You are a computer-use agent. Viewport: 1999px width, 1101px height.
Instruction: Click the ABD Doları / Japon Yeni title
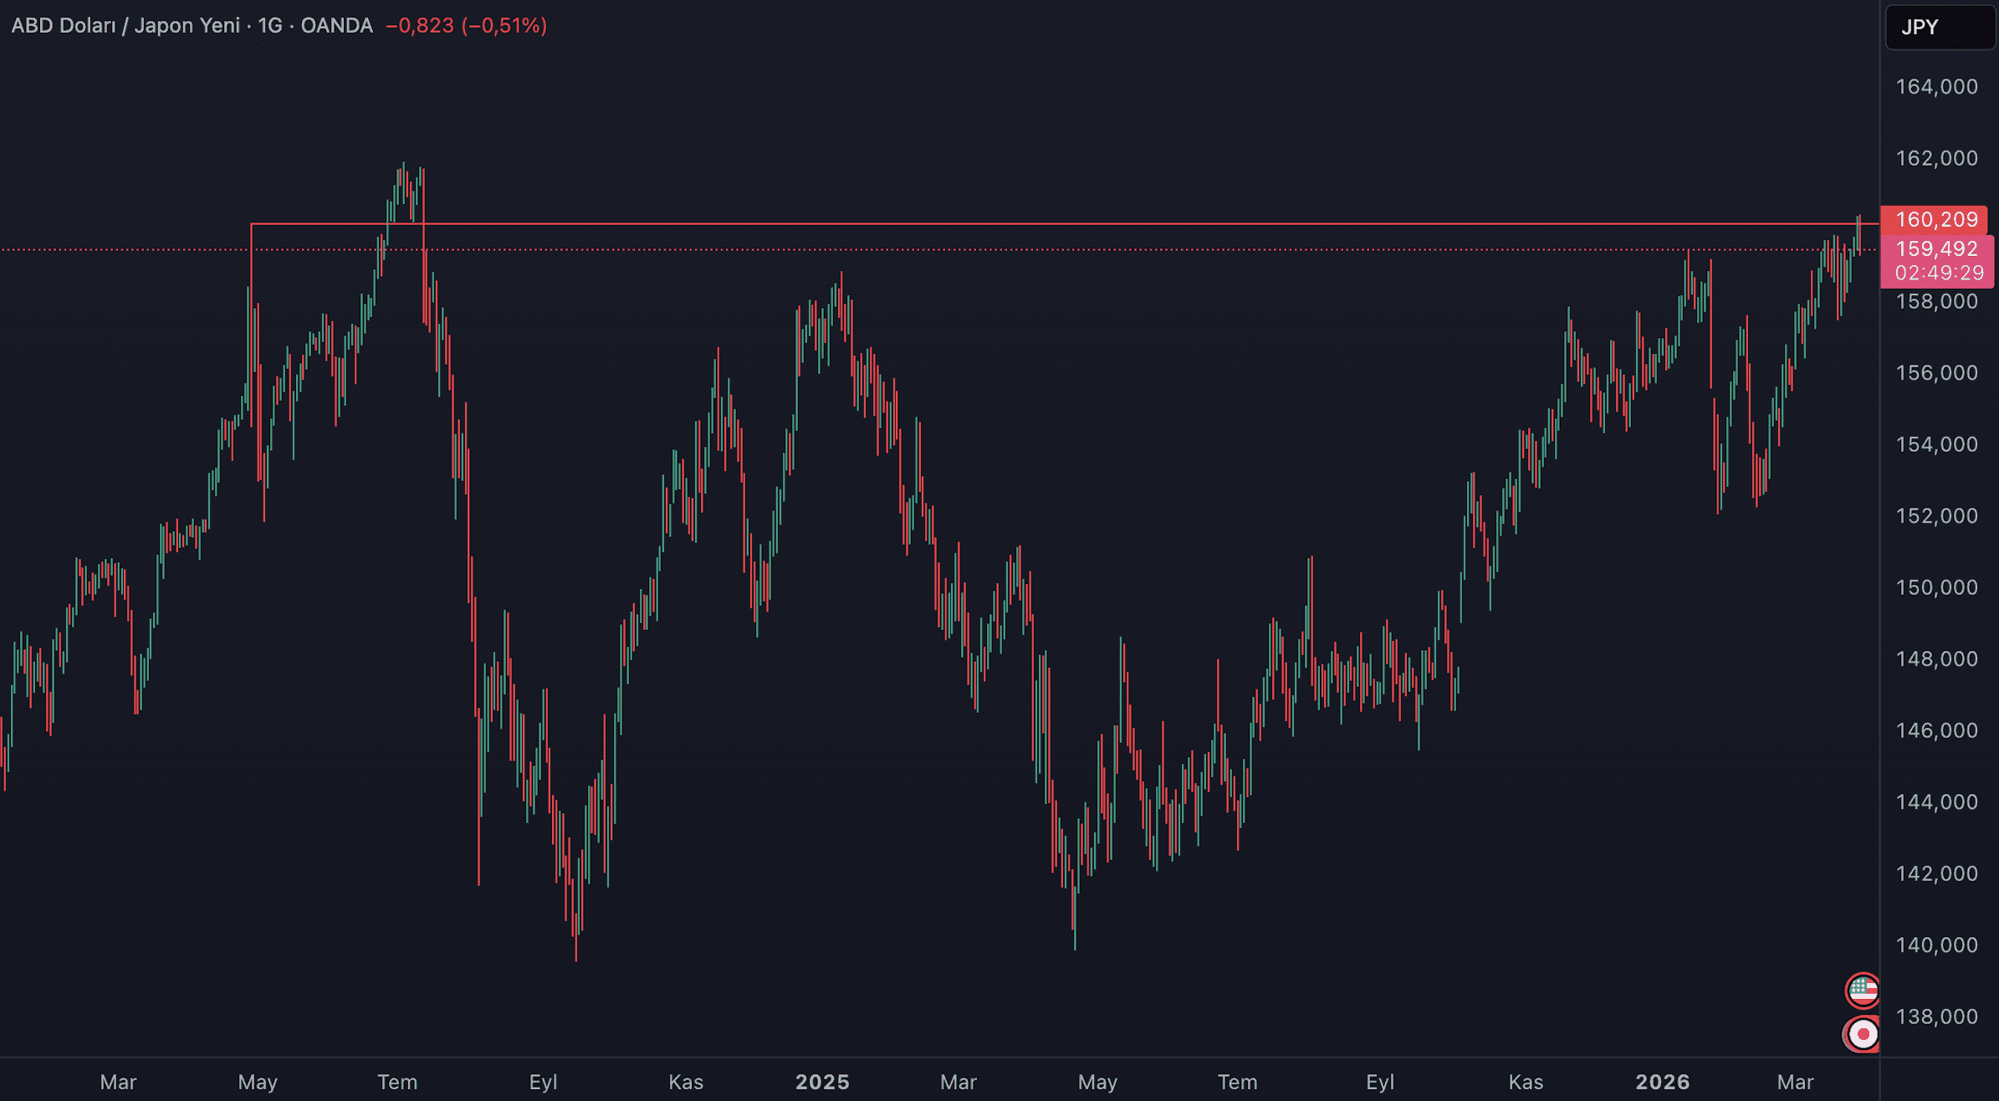coord(125,26)
